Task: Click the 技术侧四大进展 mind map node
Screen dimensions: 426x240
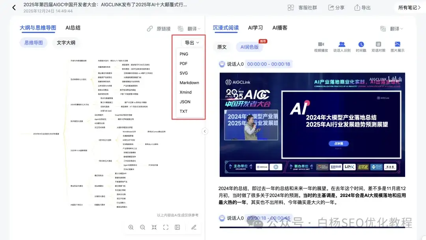Action: click(x=77, y=121)
